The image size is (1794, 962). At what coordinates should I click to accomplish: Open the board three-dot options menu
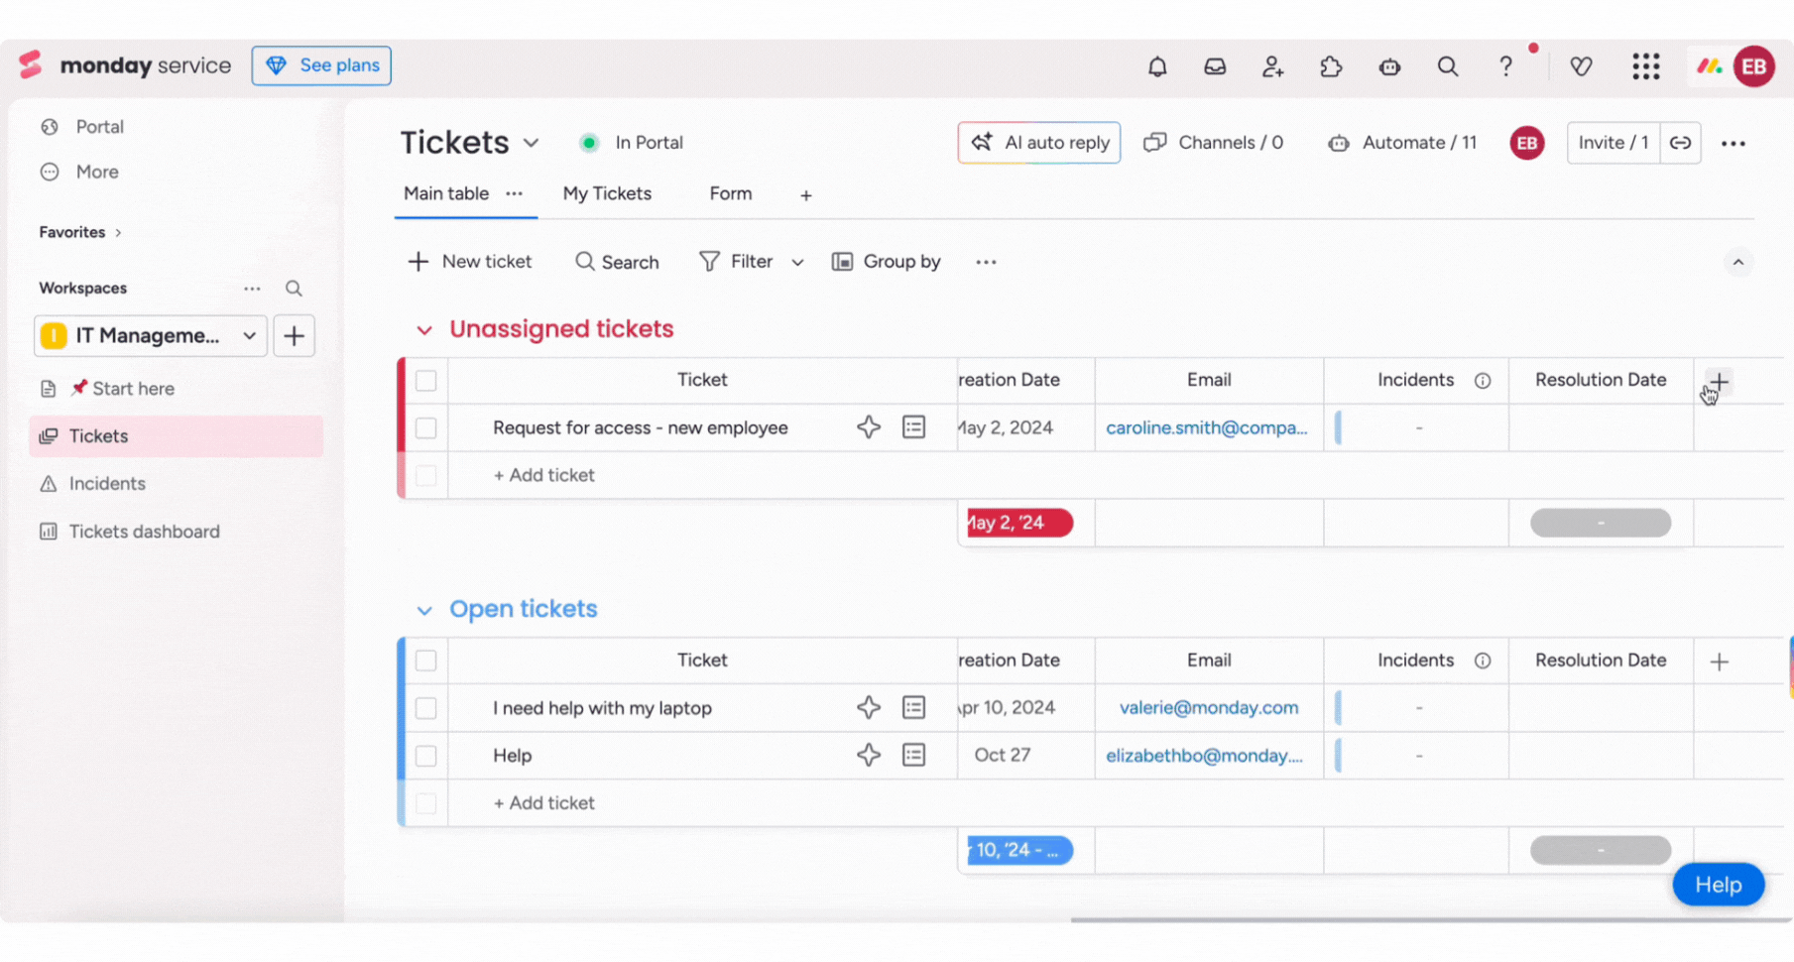pos(1734,144)
